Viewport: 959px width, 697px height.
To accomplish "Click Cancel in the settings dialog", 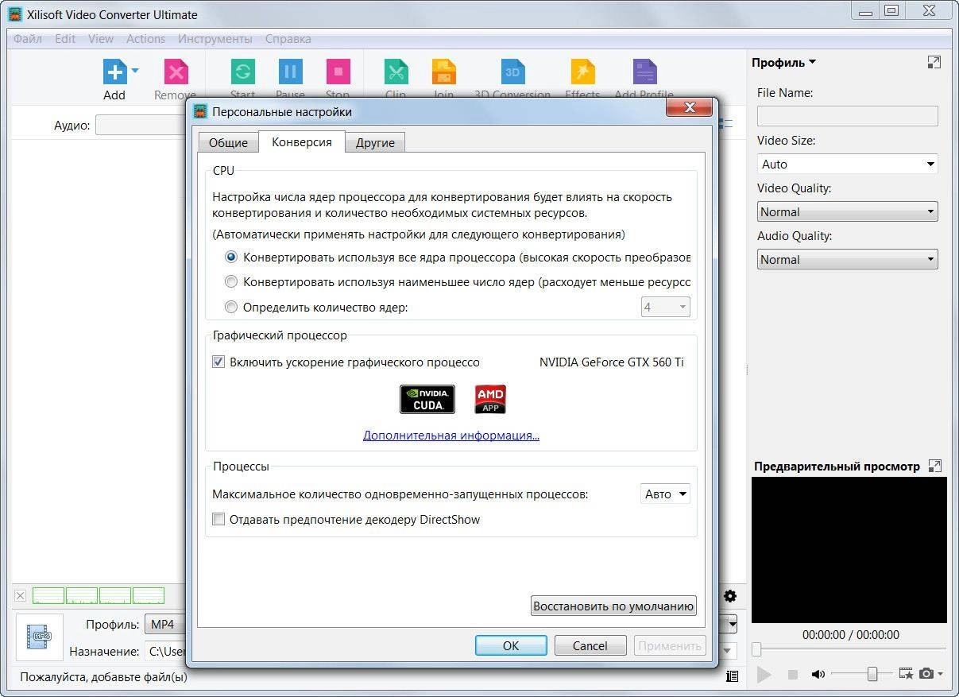I will pyautogui.click(x=590, y=645).
